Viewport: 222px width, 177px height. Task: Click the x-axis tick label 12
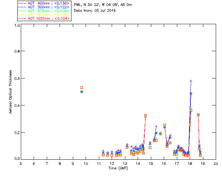[x=112, y=164]
